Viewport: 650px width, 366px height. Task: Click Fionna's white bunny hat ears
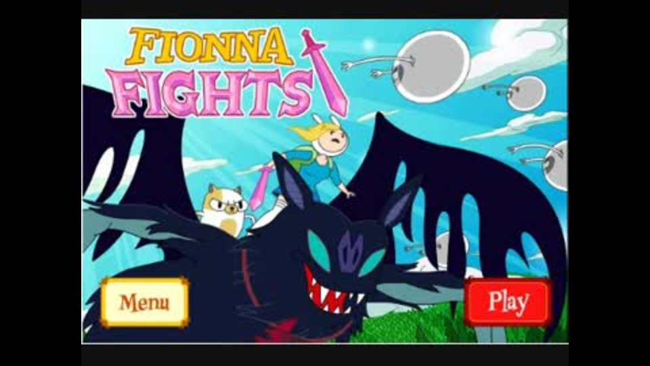point(327,120)
